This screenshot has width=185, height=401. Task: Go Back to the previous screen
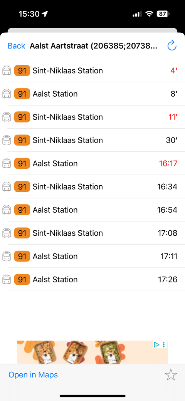click(x=16, y=46)
